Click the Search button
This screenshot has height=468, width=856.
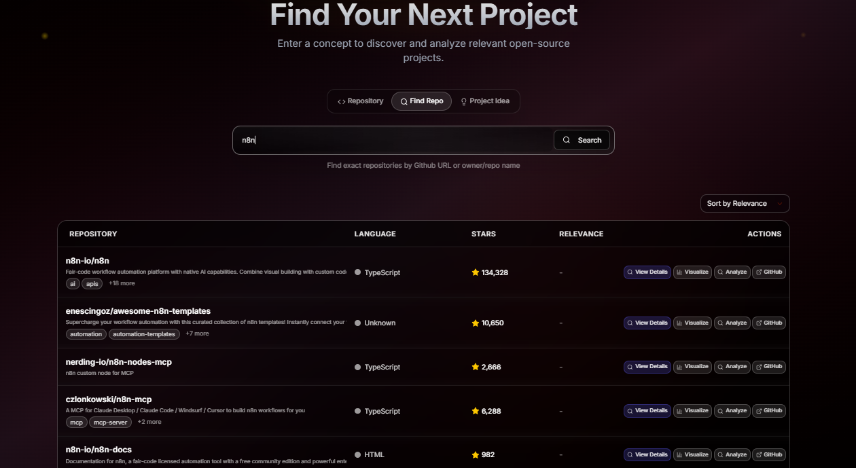click(x=582, y=140)
